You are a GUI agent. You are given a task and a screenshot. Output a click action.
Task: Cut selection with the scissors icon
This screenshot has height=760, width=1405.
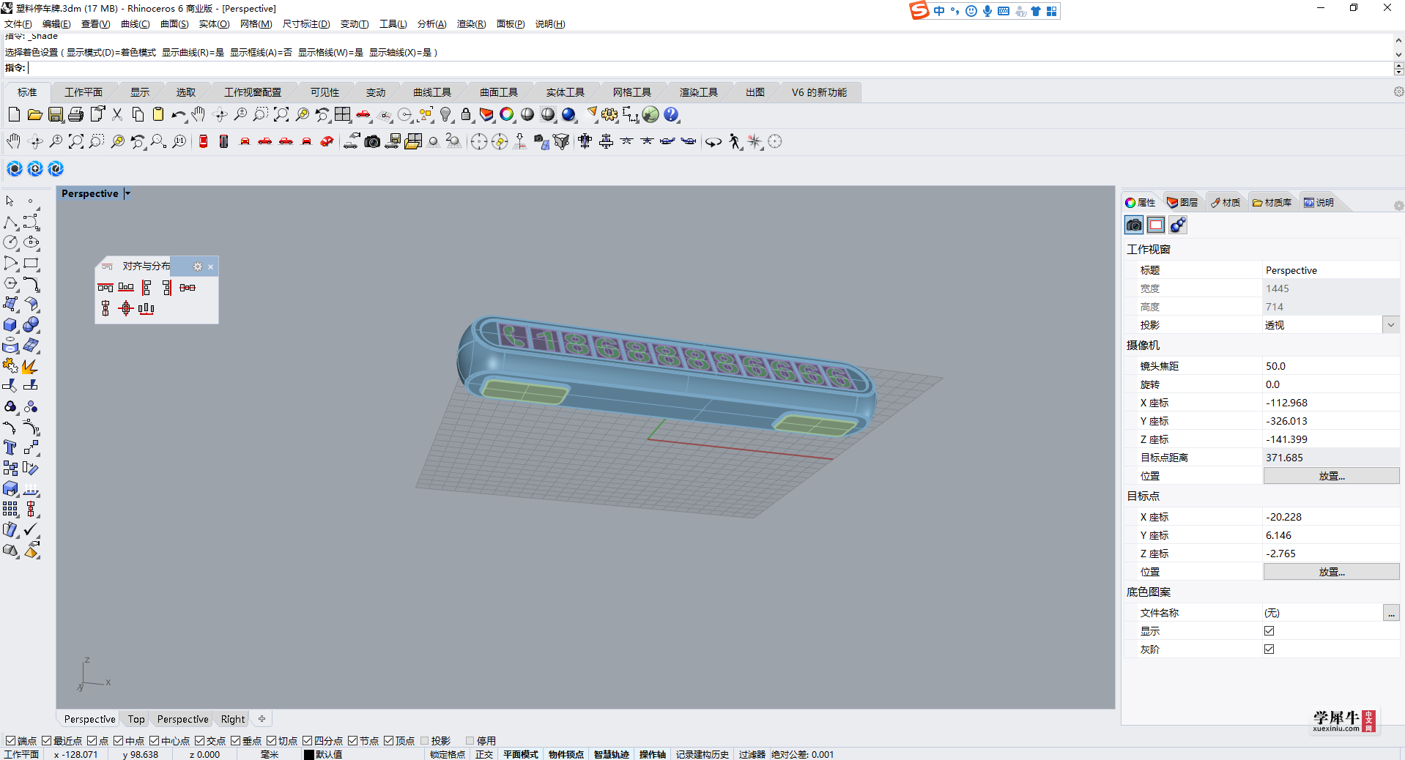point(117,114)
